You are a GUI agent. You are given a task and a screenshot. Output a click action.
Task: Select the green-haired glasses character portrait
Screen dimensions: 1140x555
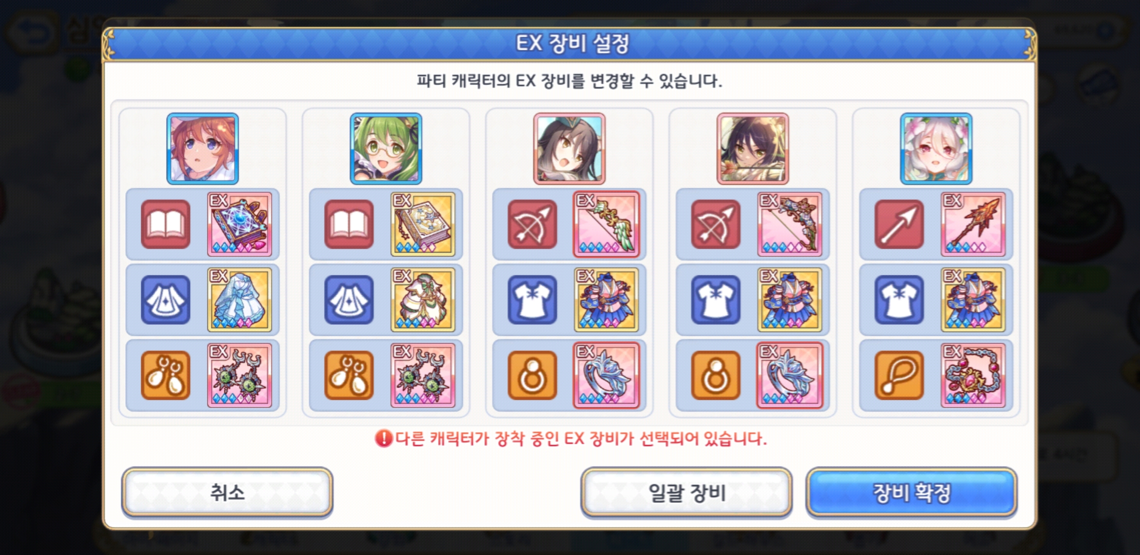pyautogui.click(x=386, y=149)
